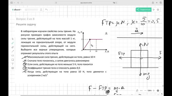The width and height of the screenshot is (172, 96).
Task: Zoom out with the minus button
Action: 145,91
